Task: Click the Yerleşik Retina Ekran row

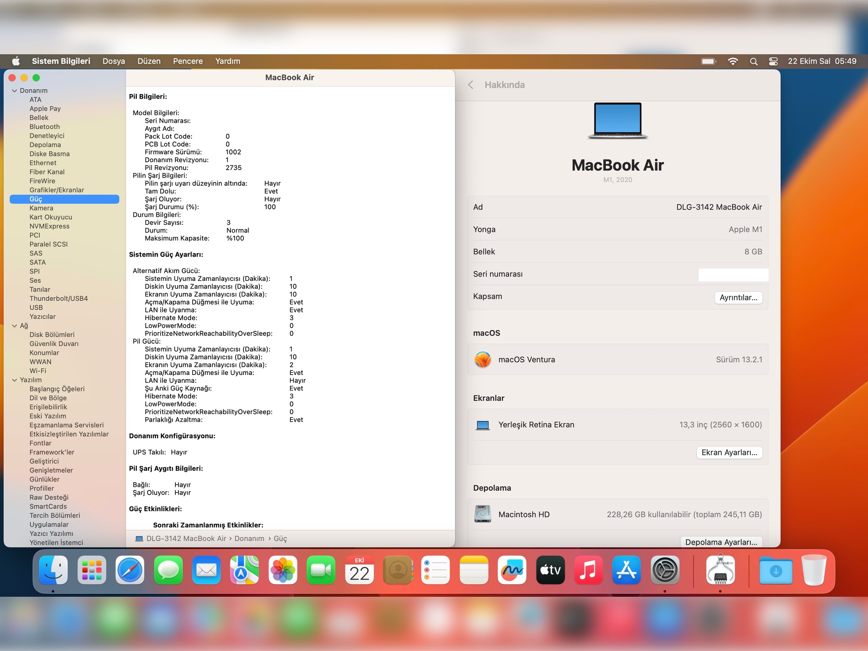Action: coord(618,425)
